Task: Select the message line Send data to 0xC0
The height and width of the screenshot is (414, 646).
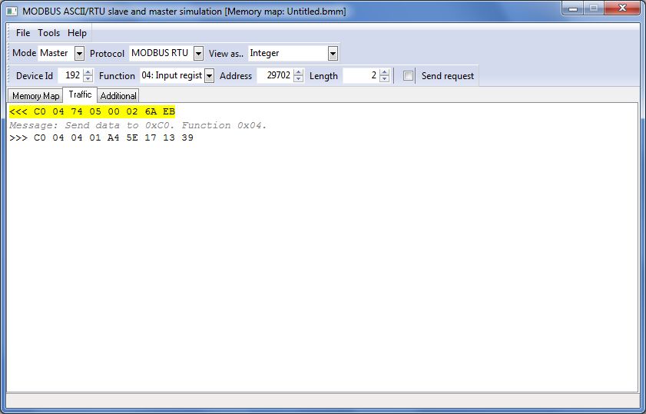Action: tap(138, 125)
